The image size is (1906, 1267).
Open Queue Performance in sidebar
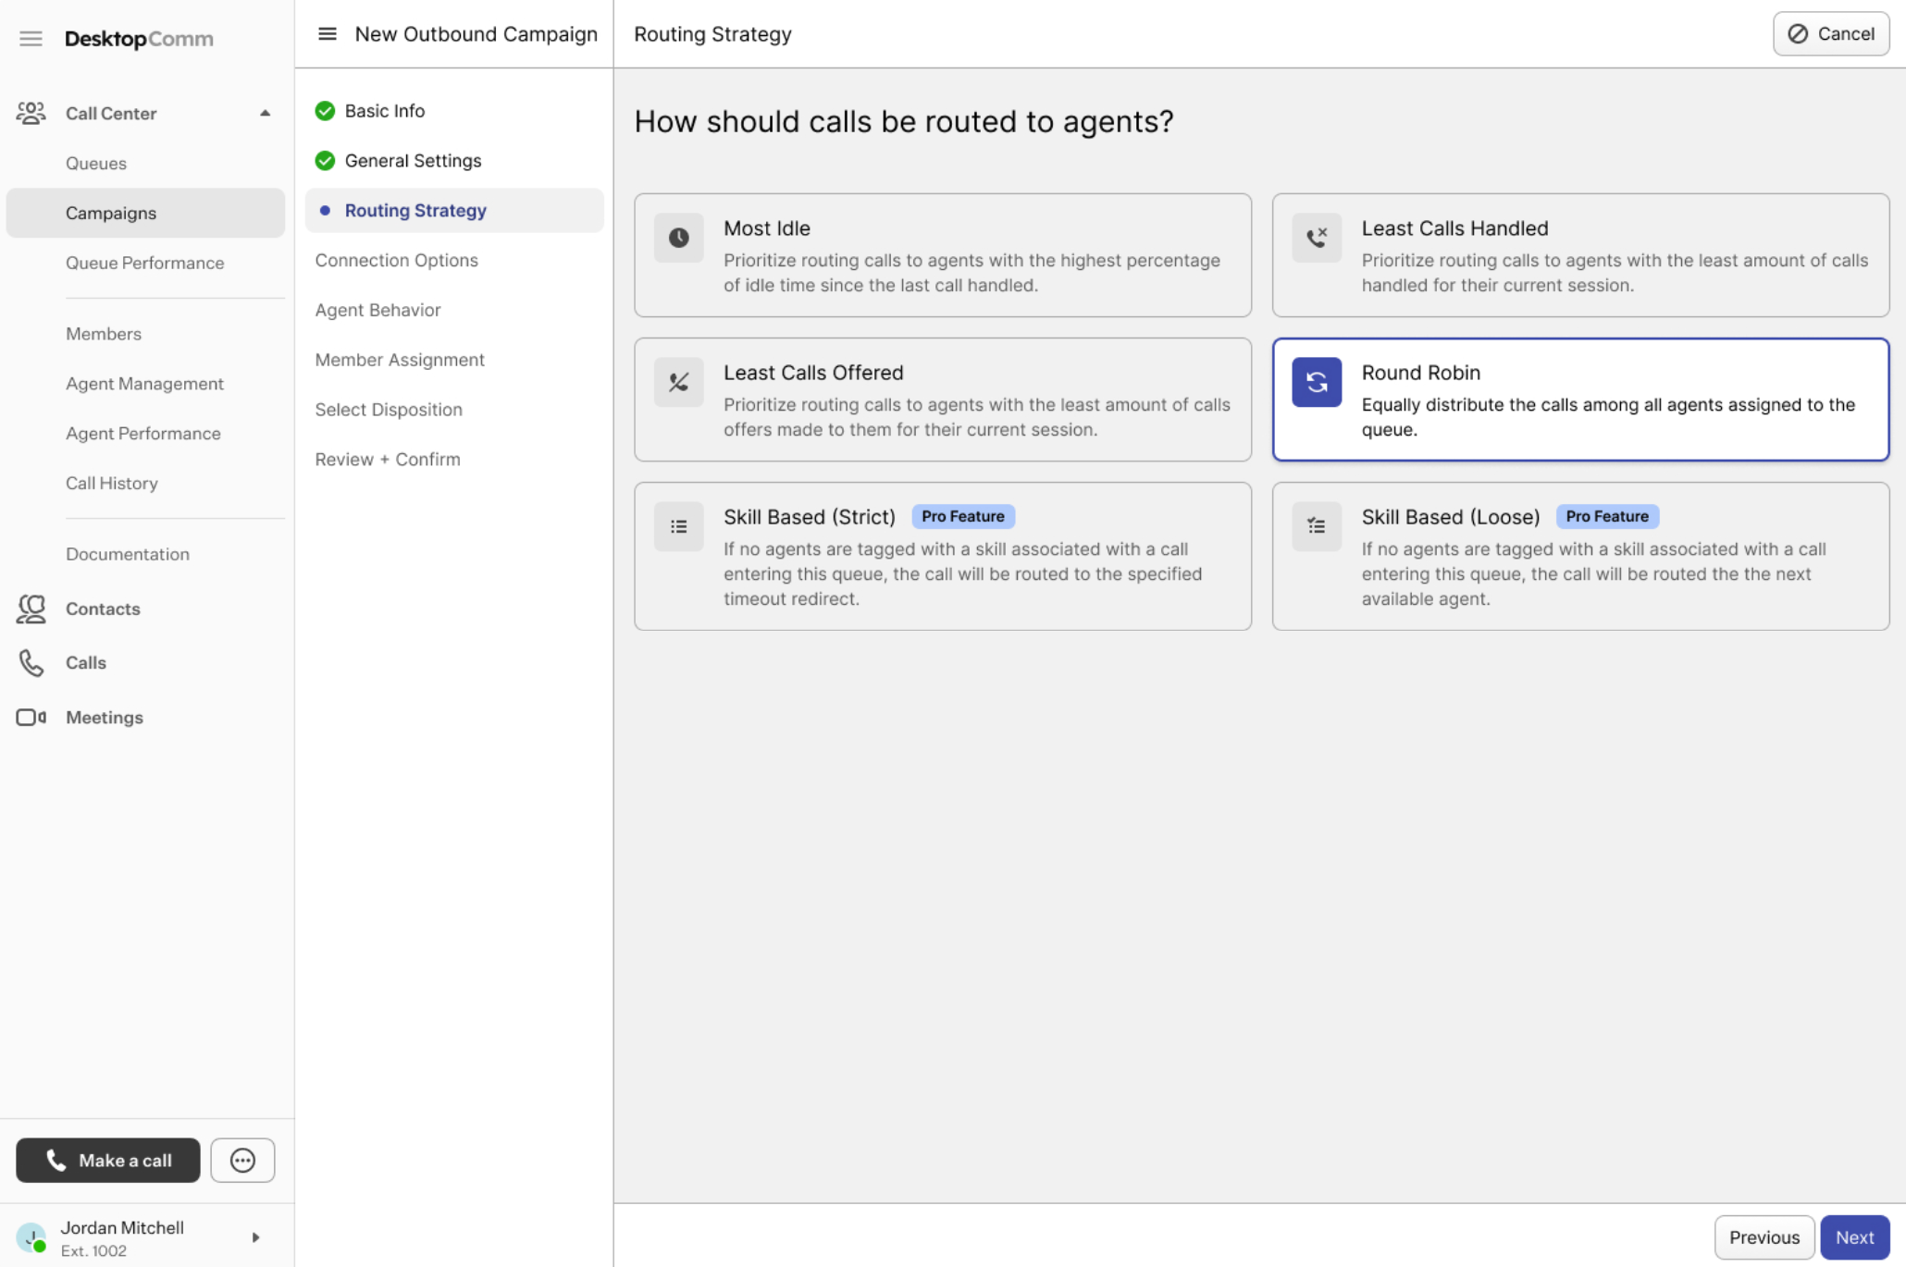click(x=144, y=263)
